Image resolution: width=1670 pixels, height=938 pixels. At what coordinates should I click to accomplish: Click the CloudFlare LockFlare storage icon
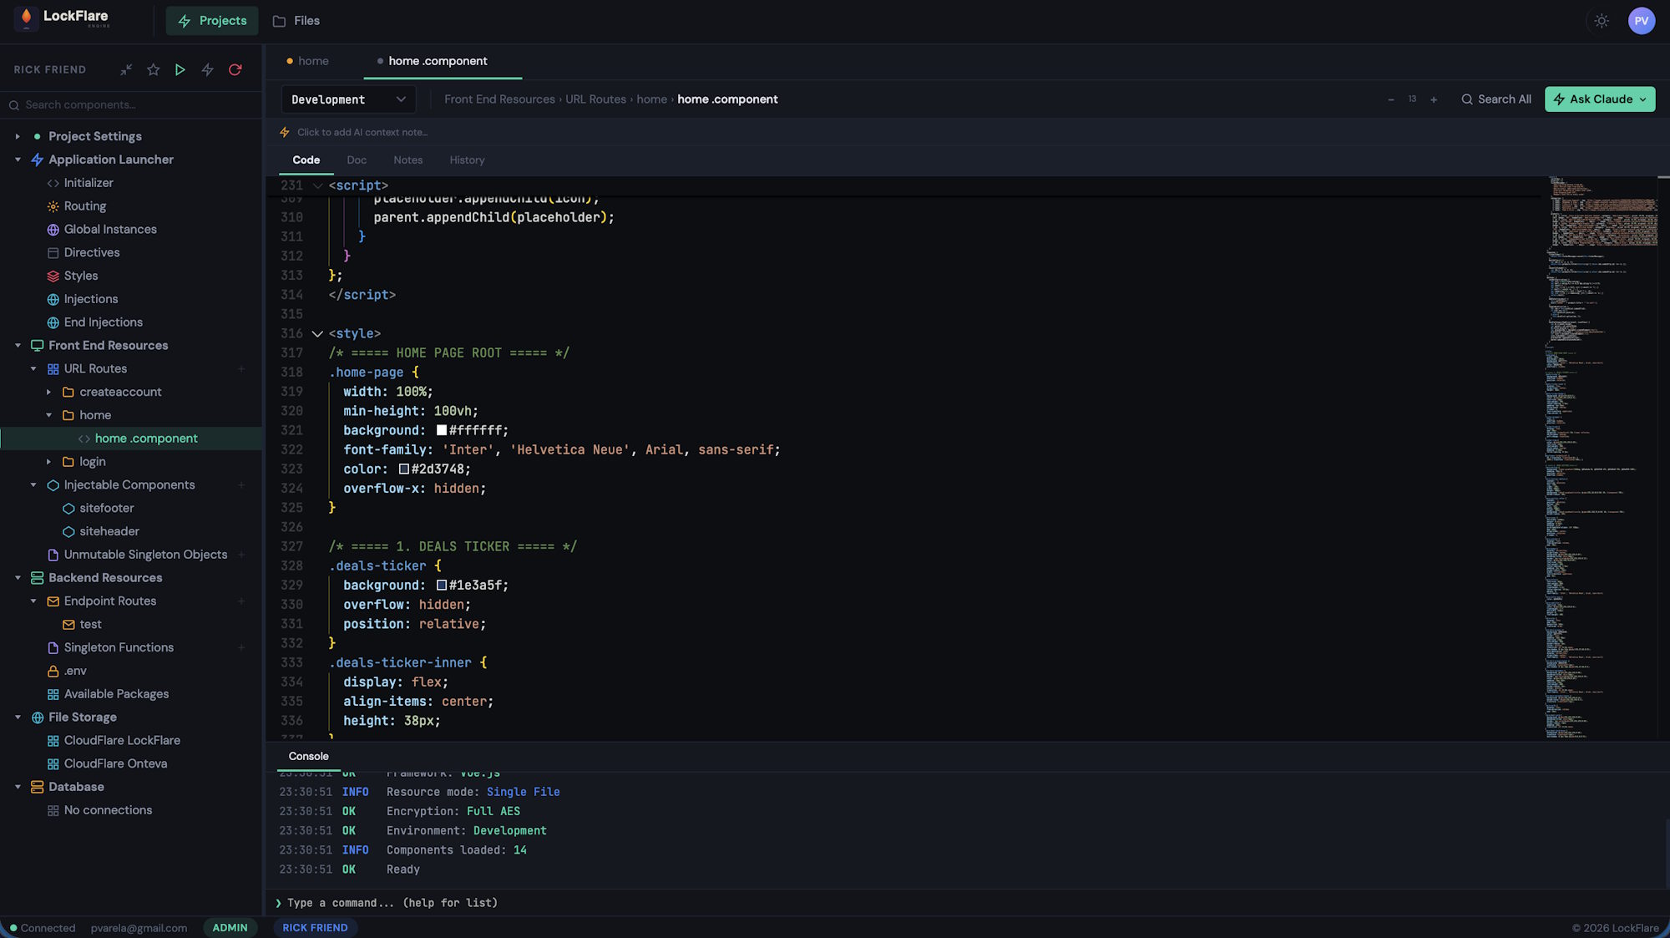(53, 740)
